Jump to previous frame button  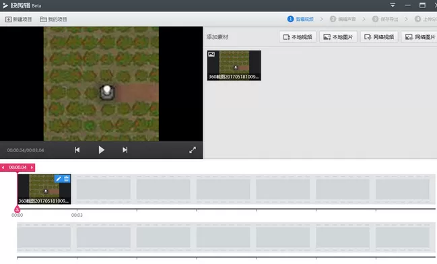tap(77, 150)
